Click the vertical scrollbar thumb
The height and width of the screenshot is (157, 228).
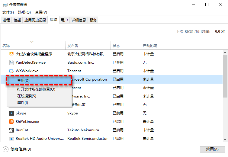(x=225, y=76)
